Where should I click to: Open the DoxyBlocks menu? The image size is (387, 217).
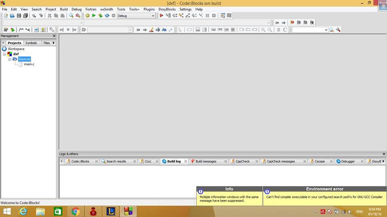167,9
